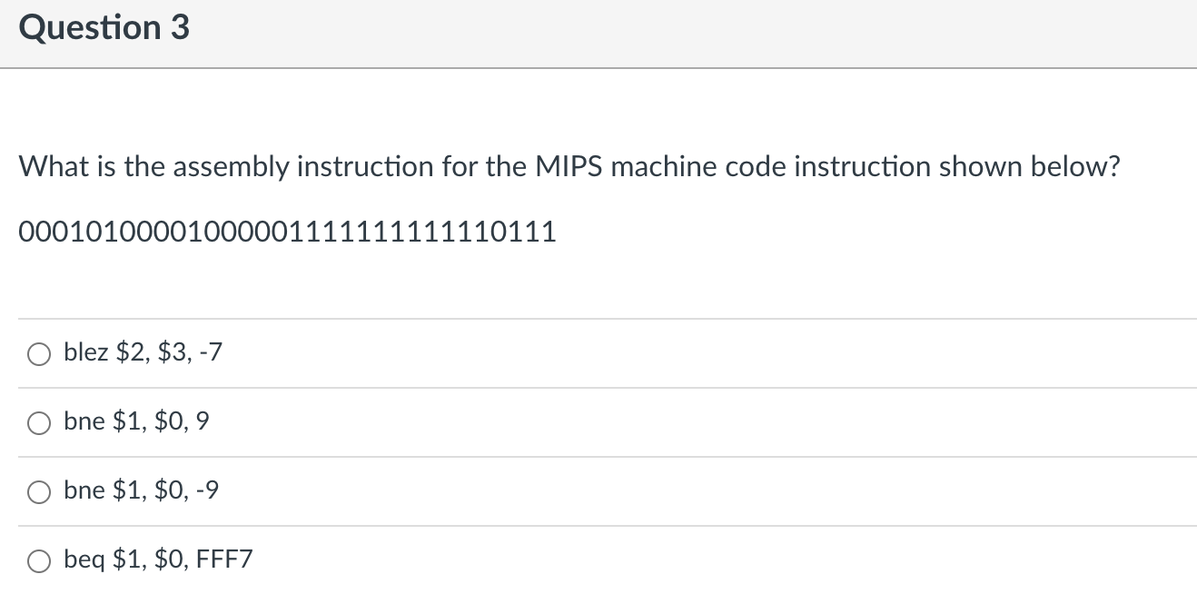Choose the beq $1, $0, FFF7 radio option

[39, 561]
